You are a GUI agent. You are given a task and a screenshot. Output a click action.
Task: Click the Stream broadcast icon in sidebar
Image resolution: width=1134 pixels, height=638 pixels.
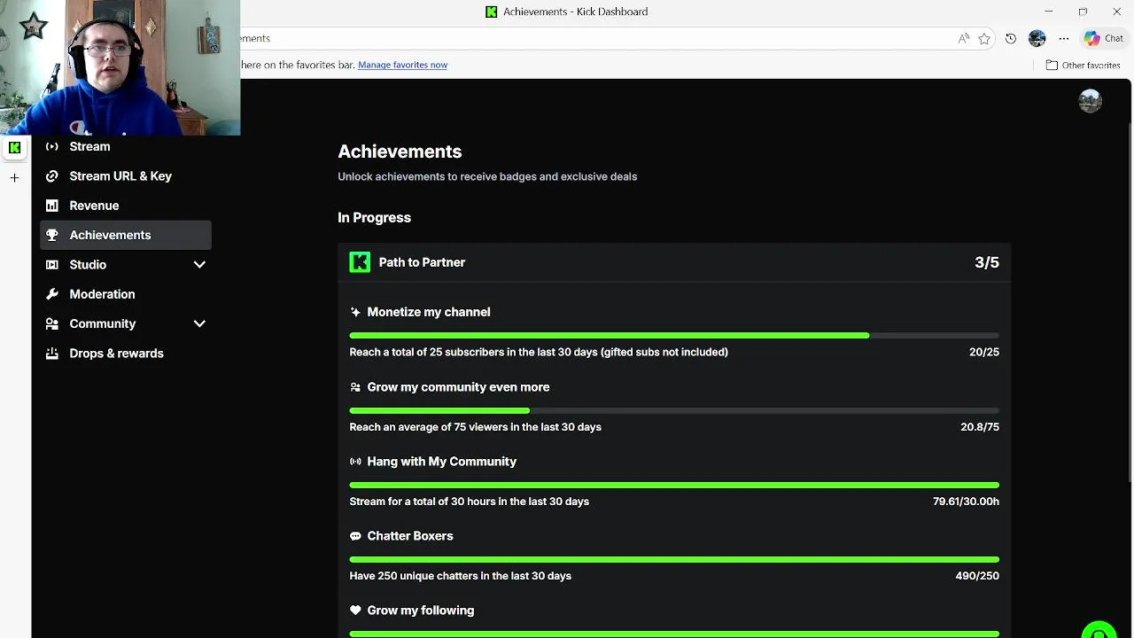(x=52, y=146)
